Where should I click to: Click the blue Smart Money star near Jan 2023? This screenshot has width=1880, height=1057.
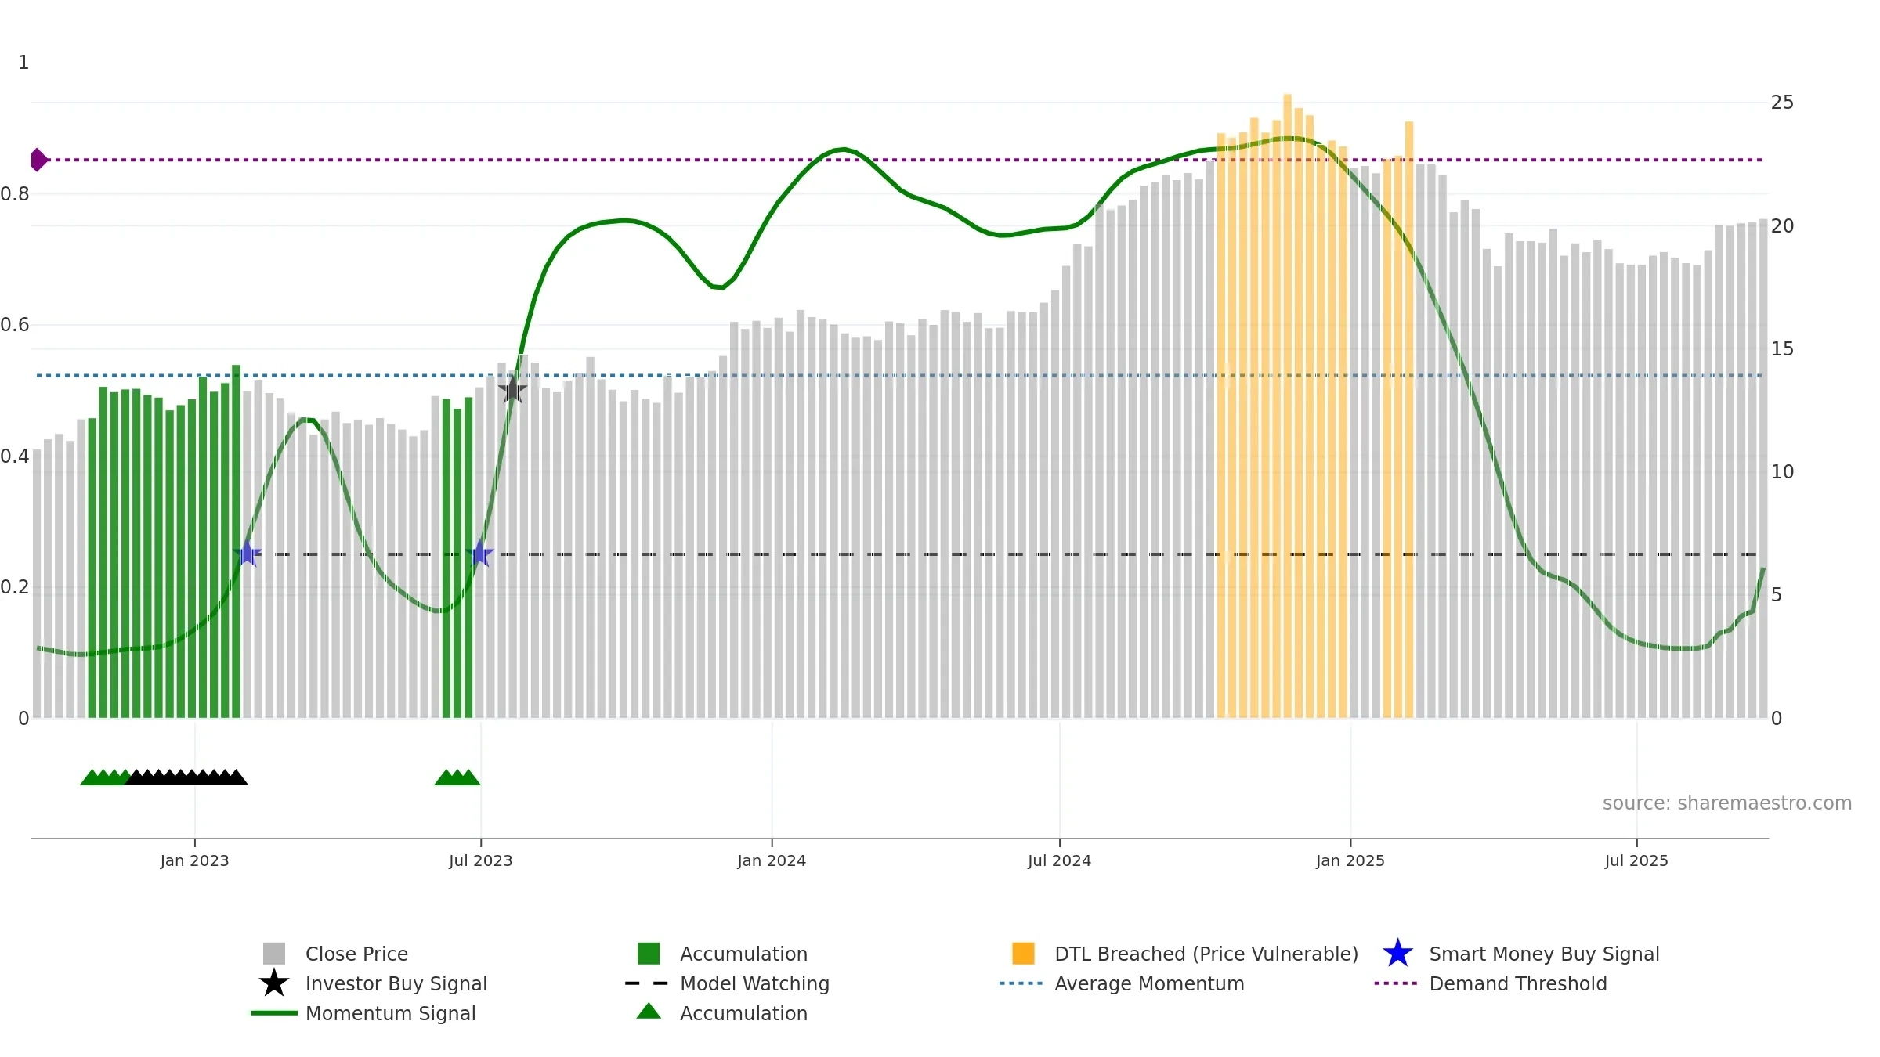pyautogui.click(x=247, y=554)
